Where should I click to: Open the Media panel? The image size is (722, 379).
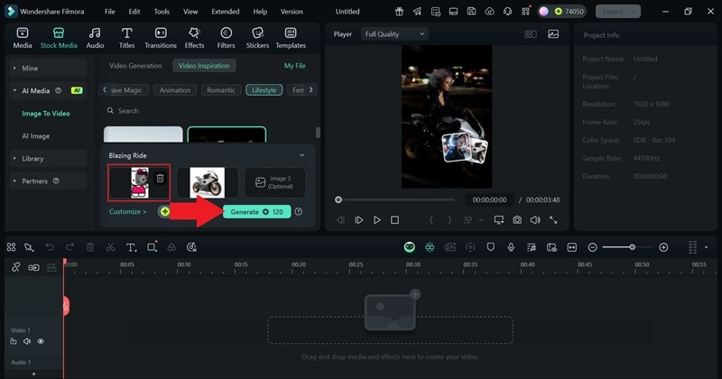[x=22, y=38]
